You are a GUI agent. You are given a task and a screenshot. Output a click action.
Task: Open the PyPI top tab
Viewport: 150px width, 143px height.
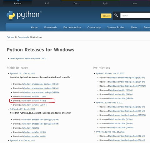pos(105,3)
